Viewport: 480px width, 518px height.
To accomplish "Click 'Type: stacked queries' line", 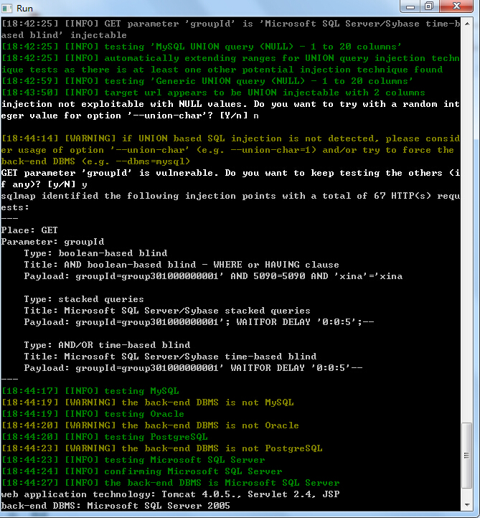I will 84,299.
